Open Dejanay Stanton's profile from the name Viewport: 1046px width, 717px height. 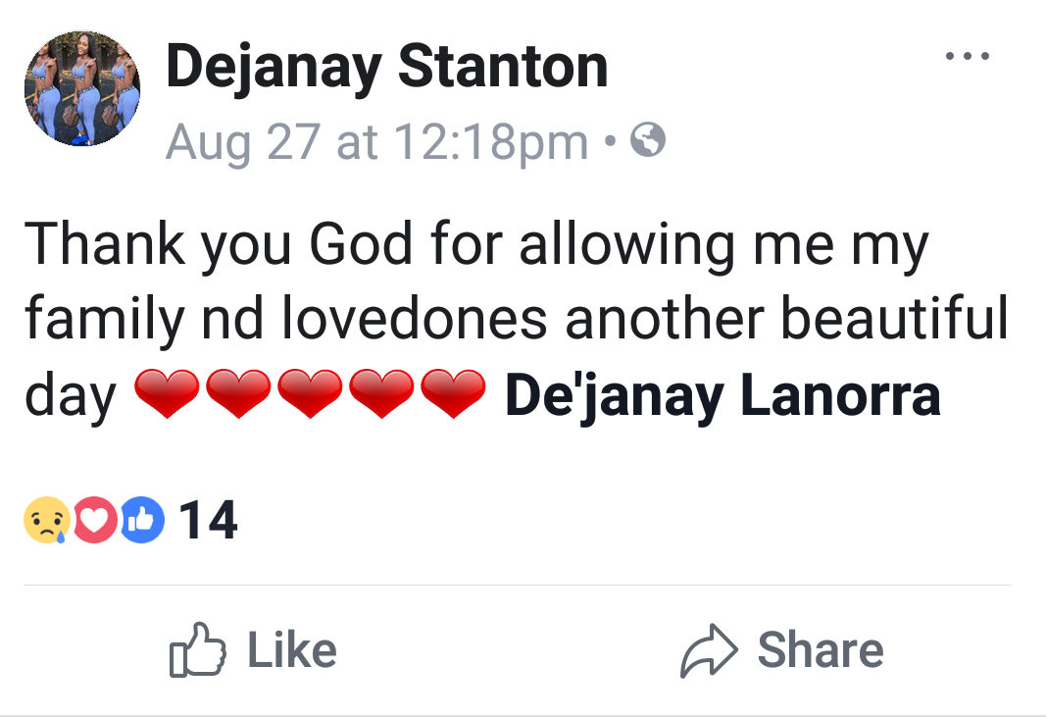pyautogui.click(x=386, y=67)
